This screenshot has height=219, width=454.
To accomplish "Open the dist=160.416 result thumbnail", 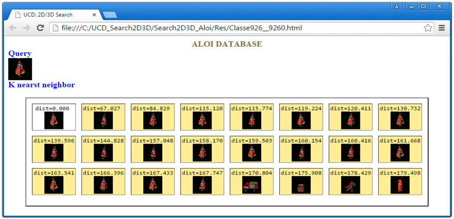I will click(351, 153).
